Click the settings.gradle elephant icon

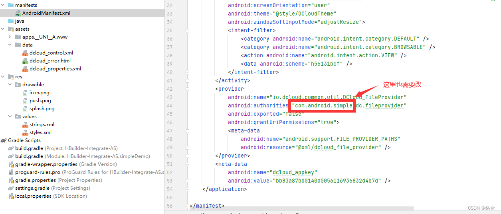(x=11, y=188)
